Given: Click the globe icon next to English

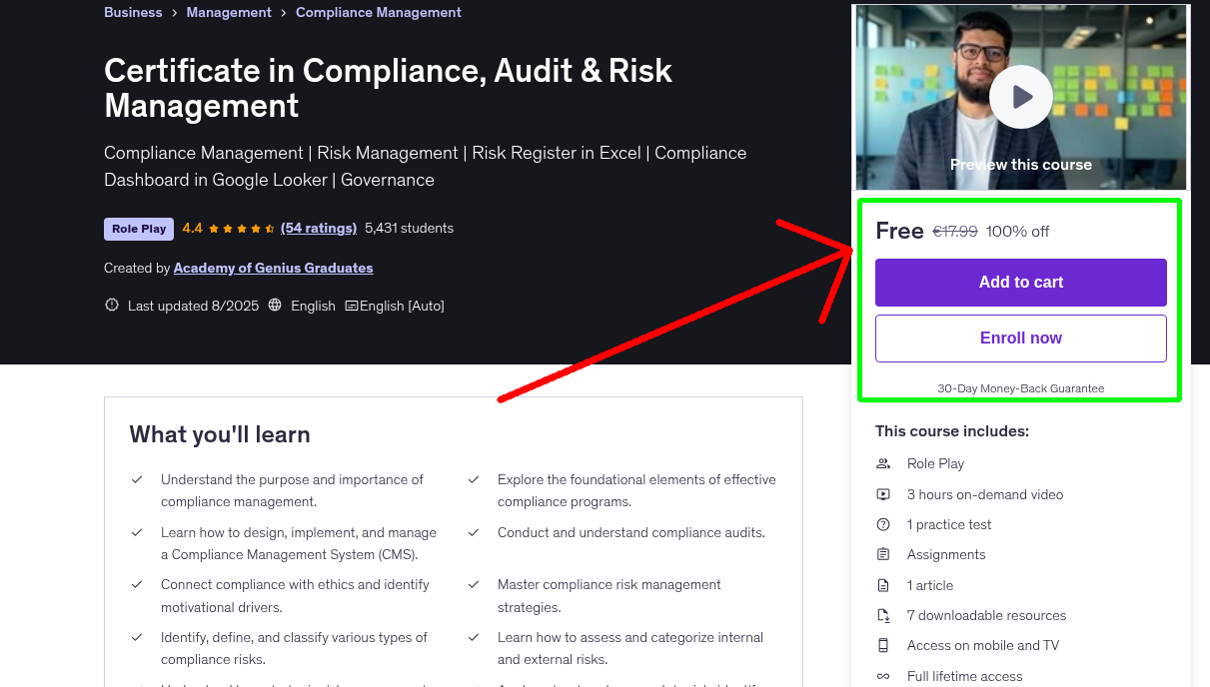Looking at the screenshot, I should point(275,305).
